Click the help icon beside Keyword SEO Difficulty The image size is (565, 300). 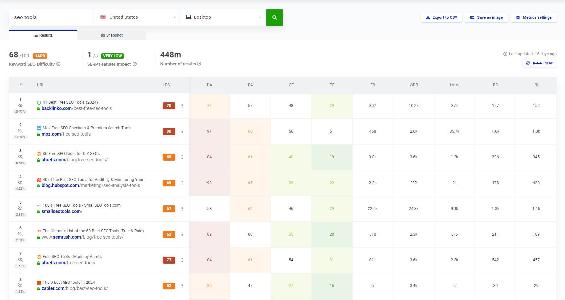coord(58,64)
